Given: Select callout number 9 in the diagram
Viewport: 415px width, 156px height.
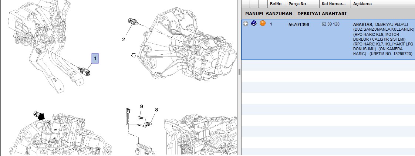Looking at the screenshot, I should [x=142, y=106].
